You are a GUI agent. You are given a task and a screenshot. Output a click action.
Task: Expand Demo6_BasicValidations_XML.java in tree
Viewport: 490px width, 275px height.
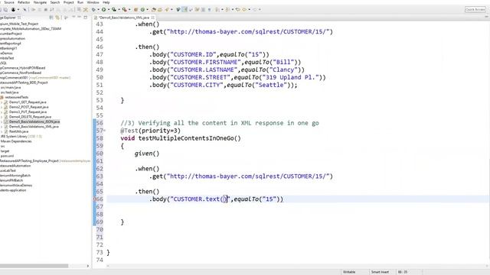click(2, 127)
